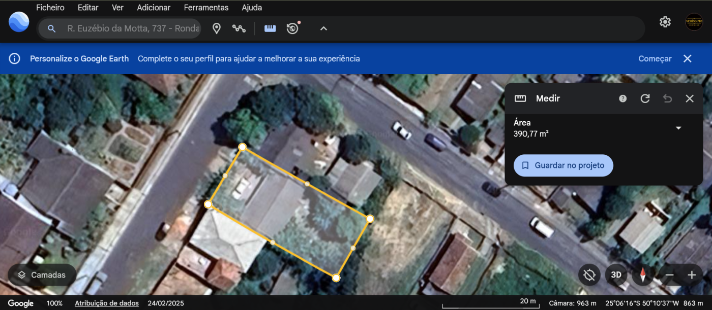Click the elevation 863 m readout
The height and width of the screenshot is (310, 712).
[693, 303]
